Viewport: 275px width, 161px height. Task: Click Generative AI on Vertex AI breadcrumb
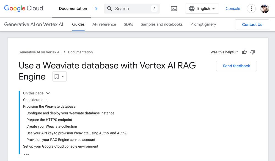point(39,52)
